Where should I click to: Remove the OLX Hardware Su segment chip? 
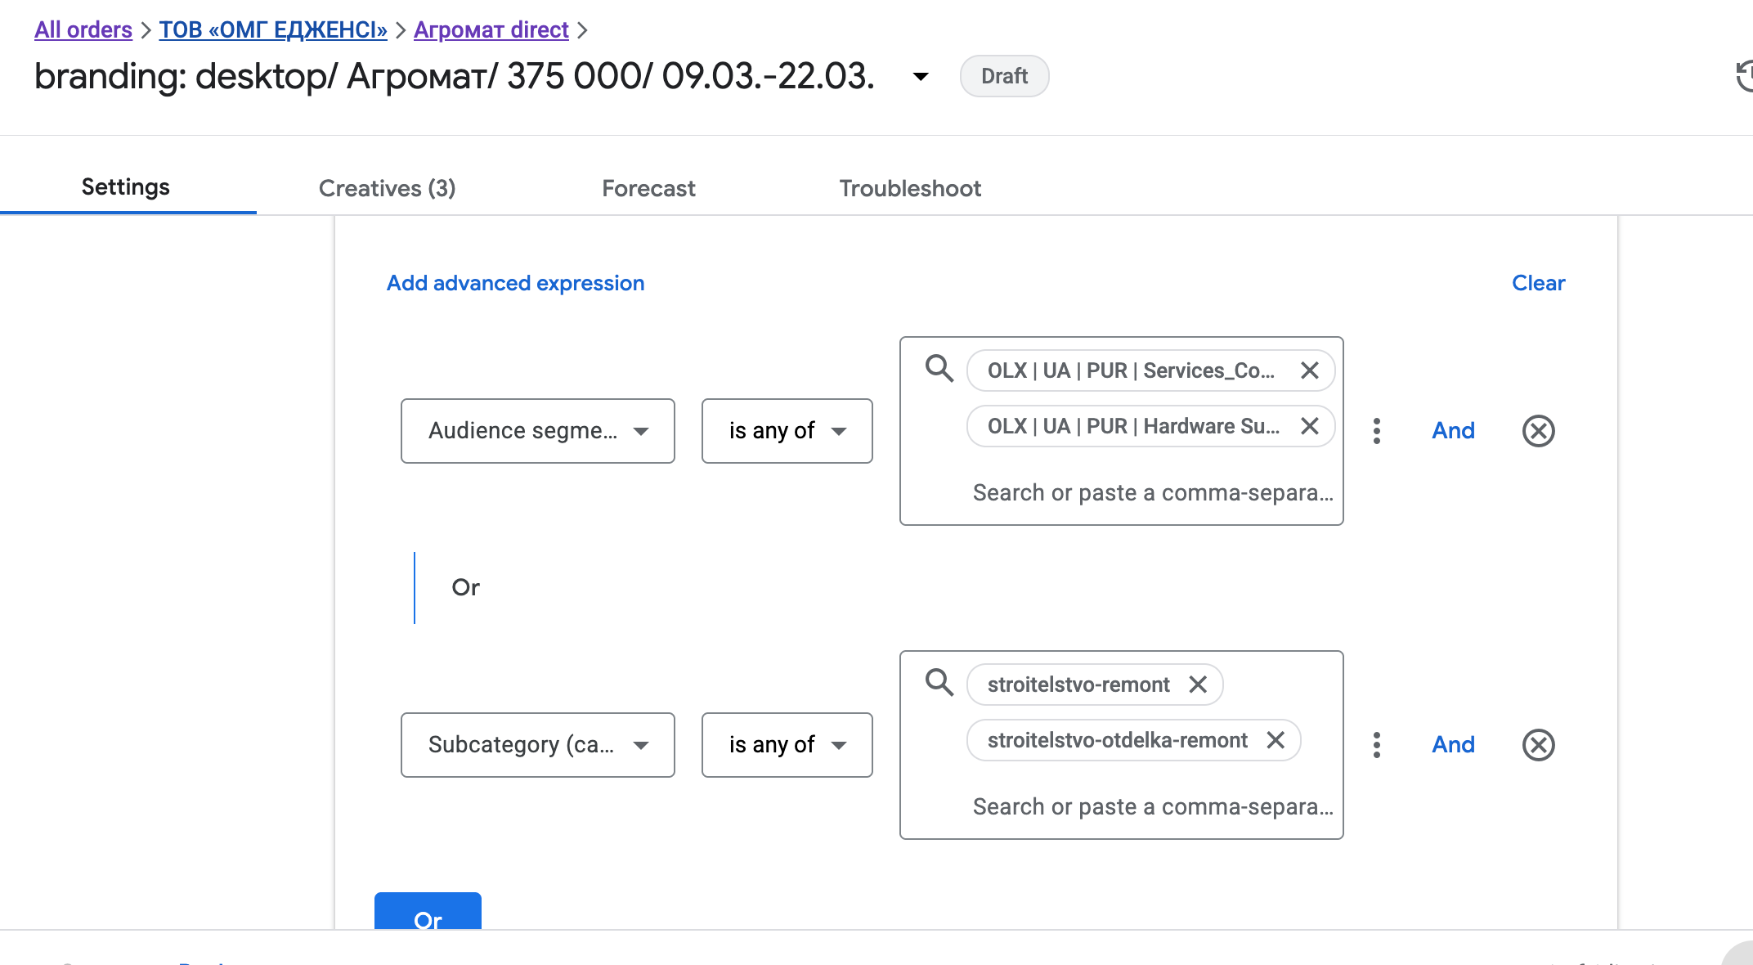tap(1309, 426)
